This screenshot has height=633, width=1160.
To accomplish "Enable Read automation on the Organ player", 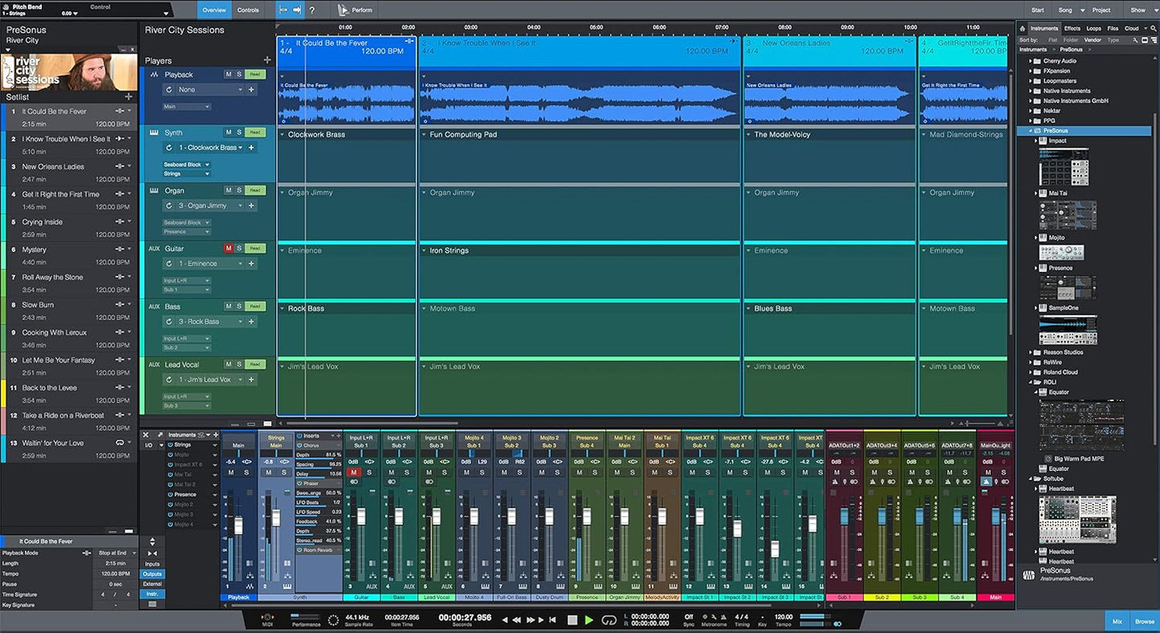I will pos(254,189).
